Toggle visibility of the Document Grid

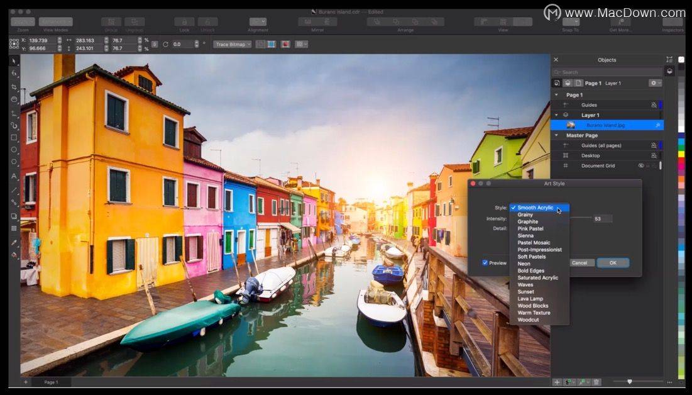point(642,165)
